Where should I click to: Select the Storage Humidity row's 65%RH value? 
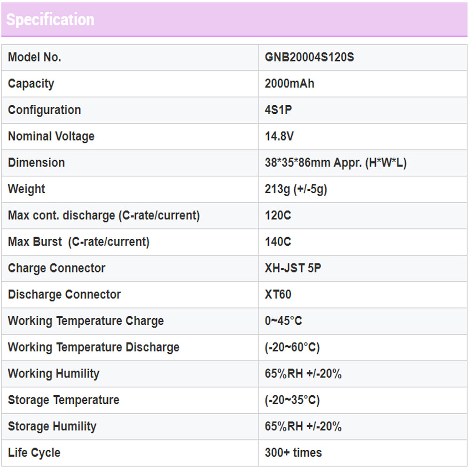click(x=303, y=426)
